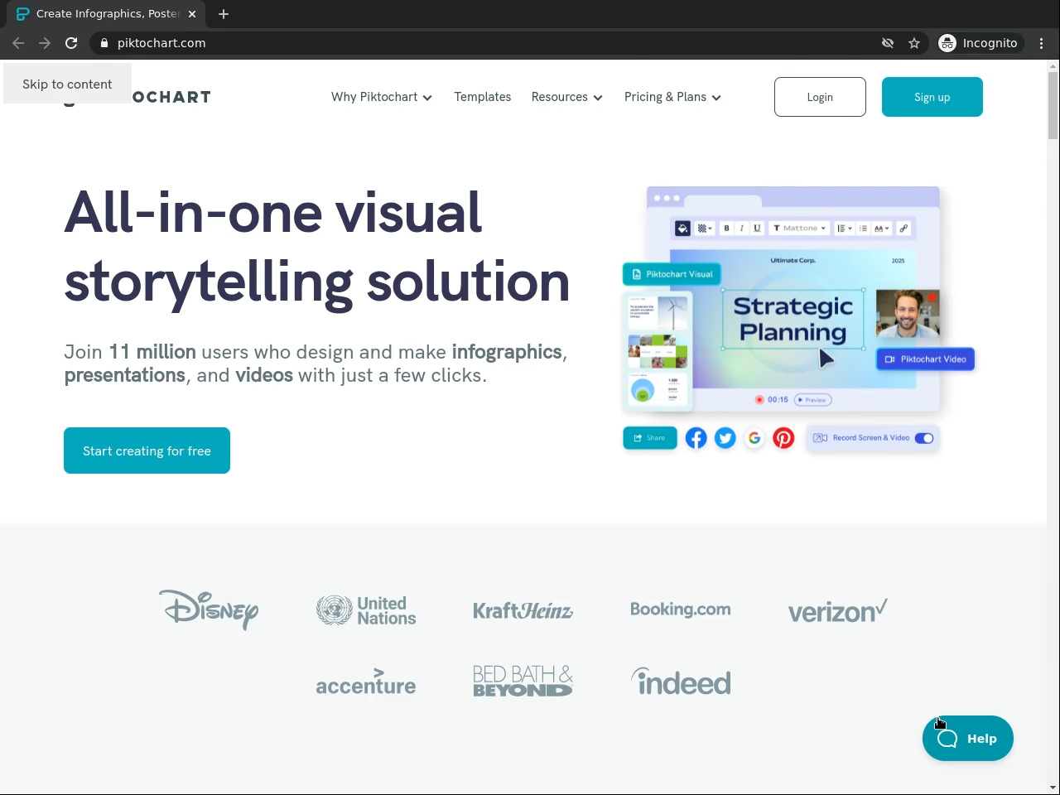The height and width of the screenshot is (795, 1060).
Task: Expand the Pricing & Plans menu
Action: click(x=672, y=97)
